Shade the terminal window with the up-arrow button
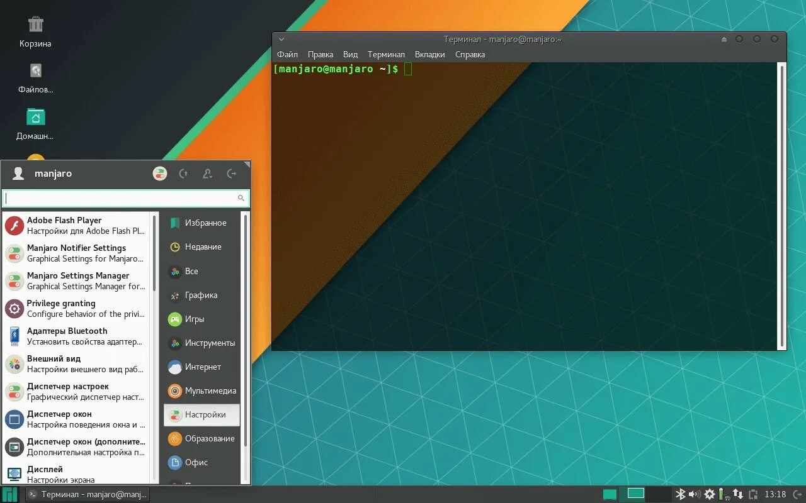Screen dimensions: 806x503 724,39
